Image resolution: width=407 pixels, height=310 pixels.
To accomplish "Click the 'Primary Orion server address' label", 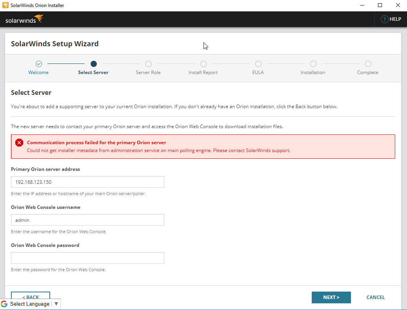I will click(45, 169).
